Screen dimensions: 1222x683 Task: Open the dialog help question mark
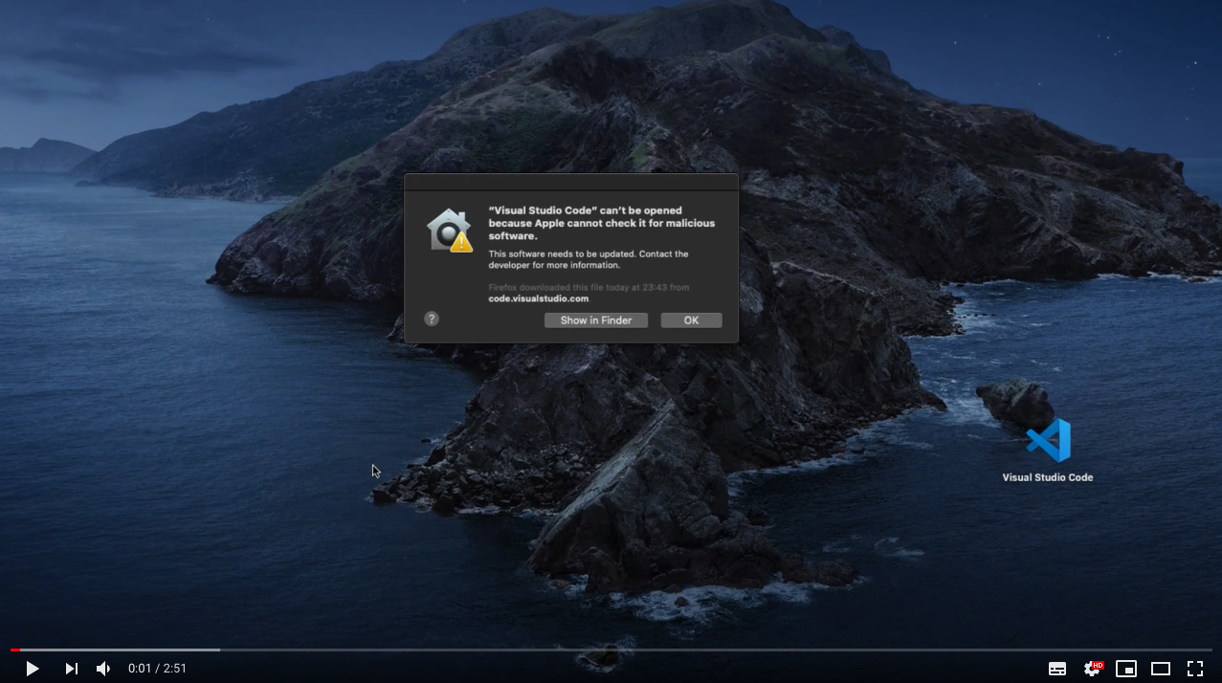click(x=432, y=319)
